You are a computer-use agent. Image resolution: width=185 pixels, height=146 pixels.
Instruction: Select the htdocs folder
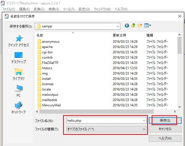point(47,68)
